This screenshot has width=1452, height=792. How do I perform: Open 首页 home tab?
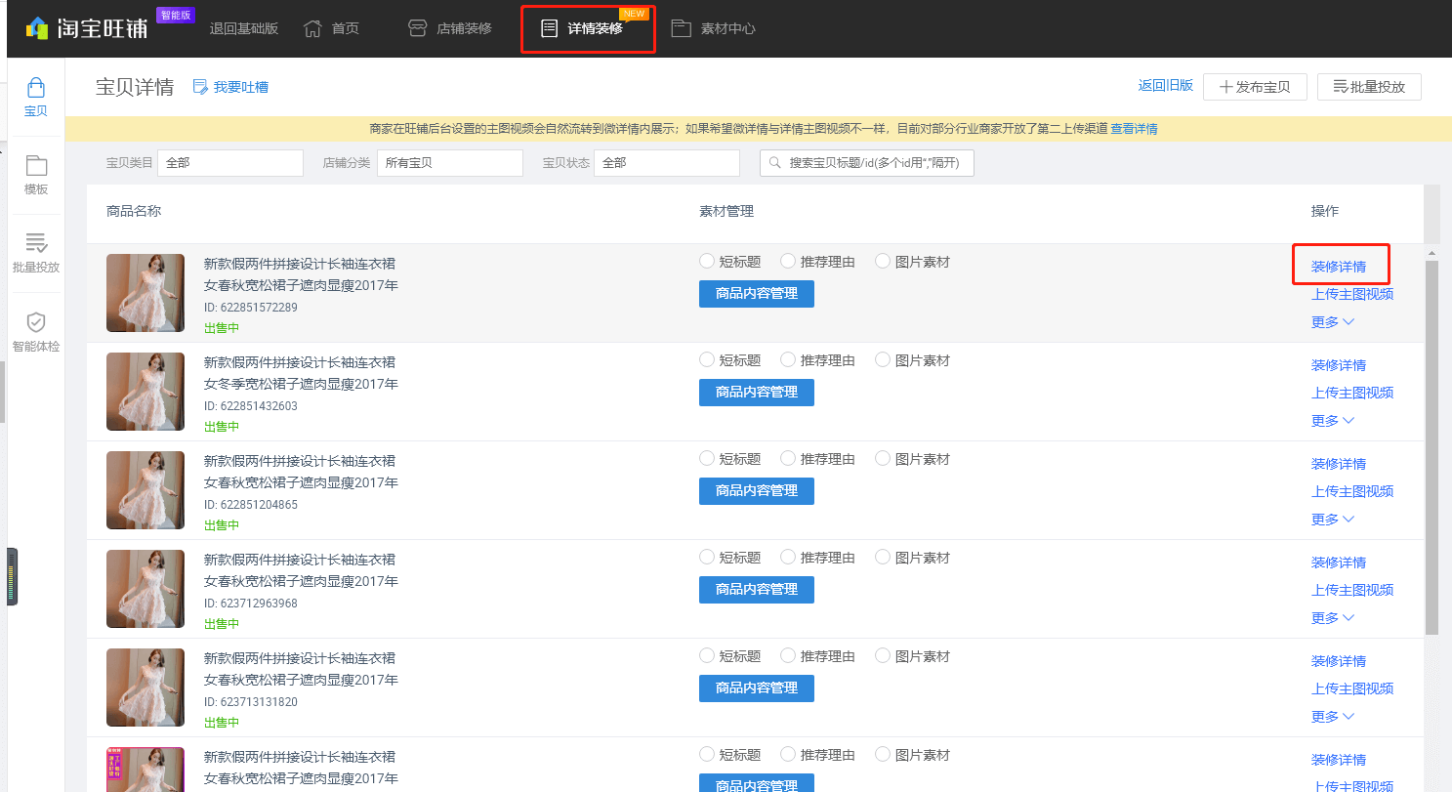(332, 28)
